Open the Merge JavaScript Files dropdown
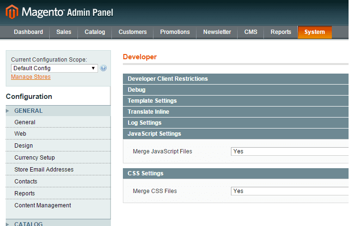 [x=290, y=151]
